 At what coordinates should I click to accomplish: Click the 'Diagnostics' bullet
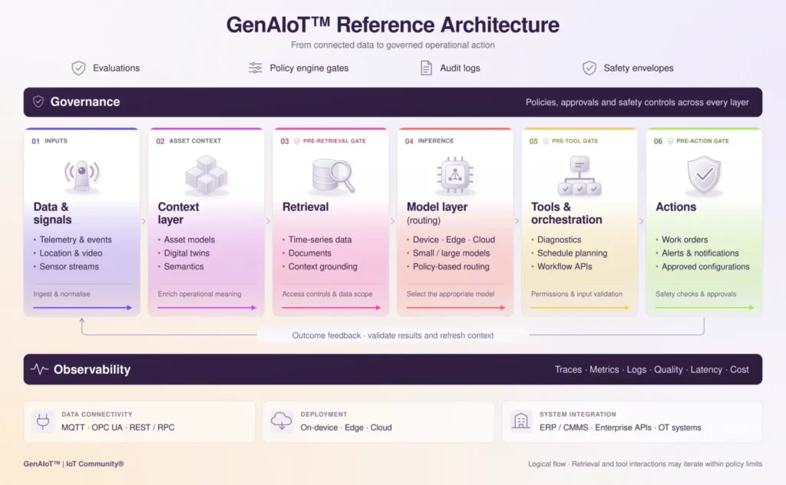559,239
